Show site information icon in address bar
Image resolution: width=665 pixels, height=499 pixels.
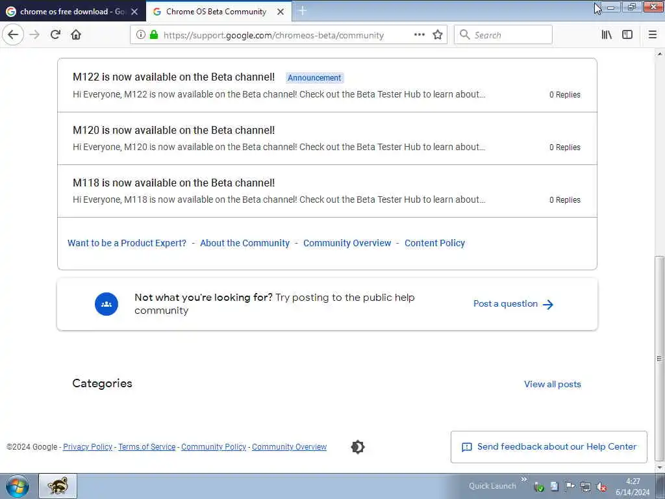tap(141, 35)
